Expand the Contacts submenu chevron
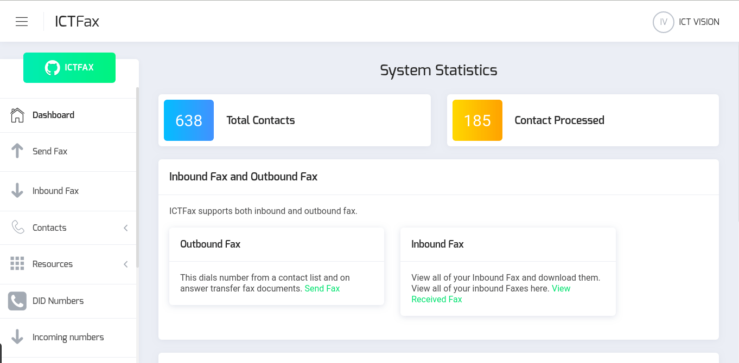Viewport: 739px width, 363px height. click(125, 228)
